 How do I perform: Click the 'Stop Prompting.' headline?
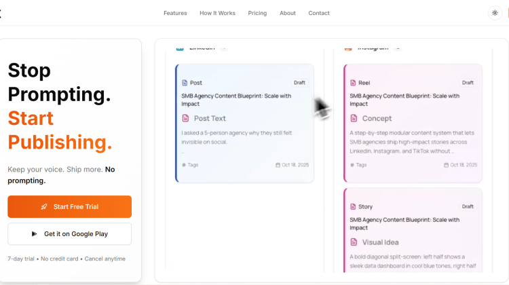[60, 82]
